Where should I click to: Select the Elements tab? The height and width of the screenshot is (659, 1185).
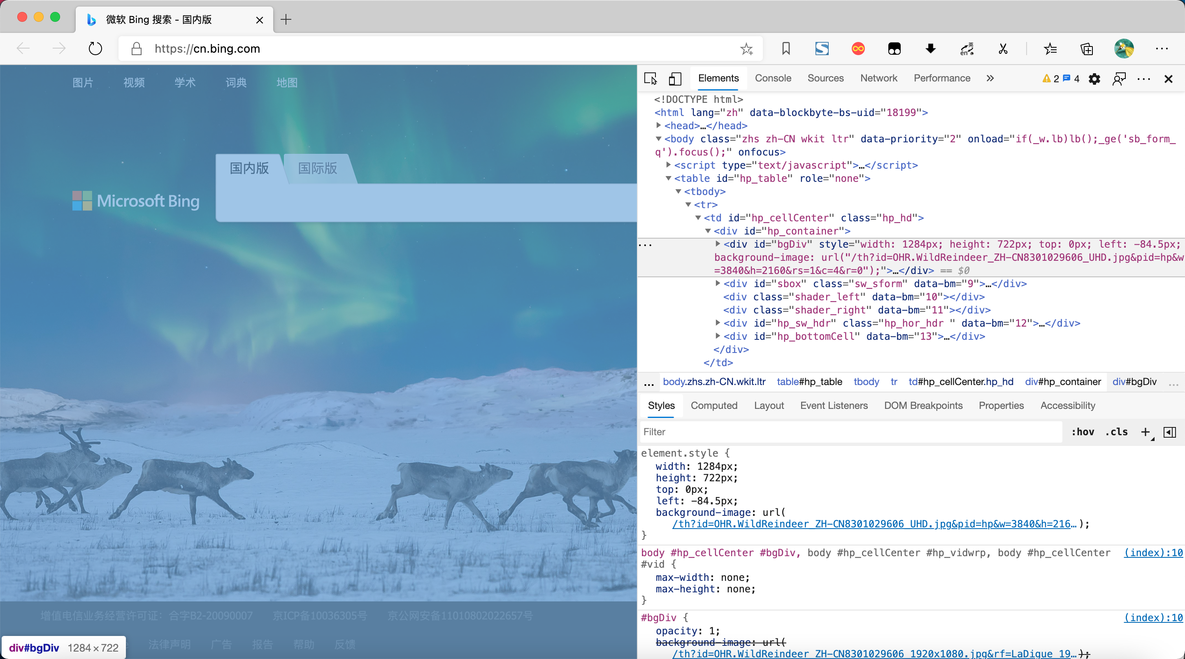point(718,78)
